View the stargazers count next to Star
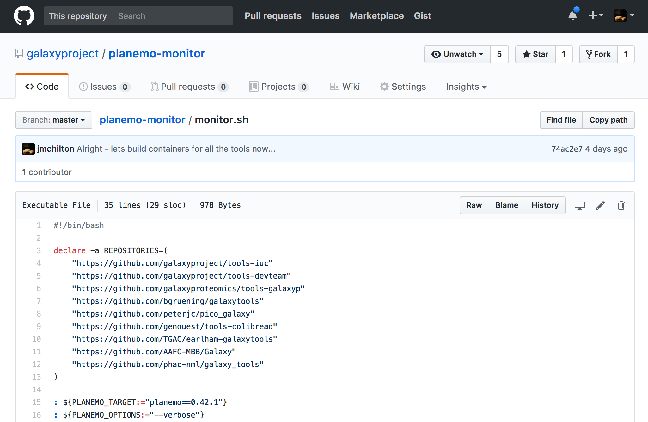The height and width of the screenshot is (422, 648). pyautogui.click(x=564, y=54)
